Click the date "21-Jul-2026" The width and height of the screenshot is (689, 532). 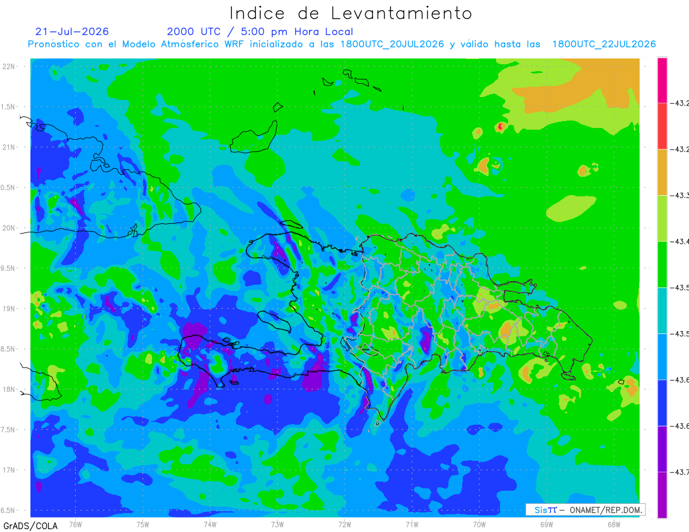coord(72,32)
